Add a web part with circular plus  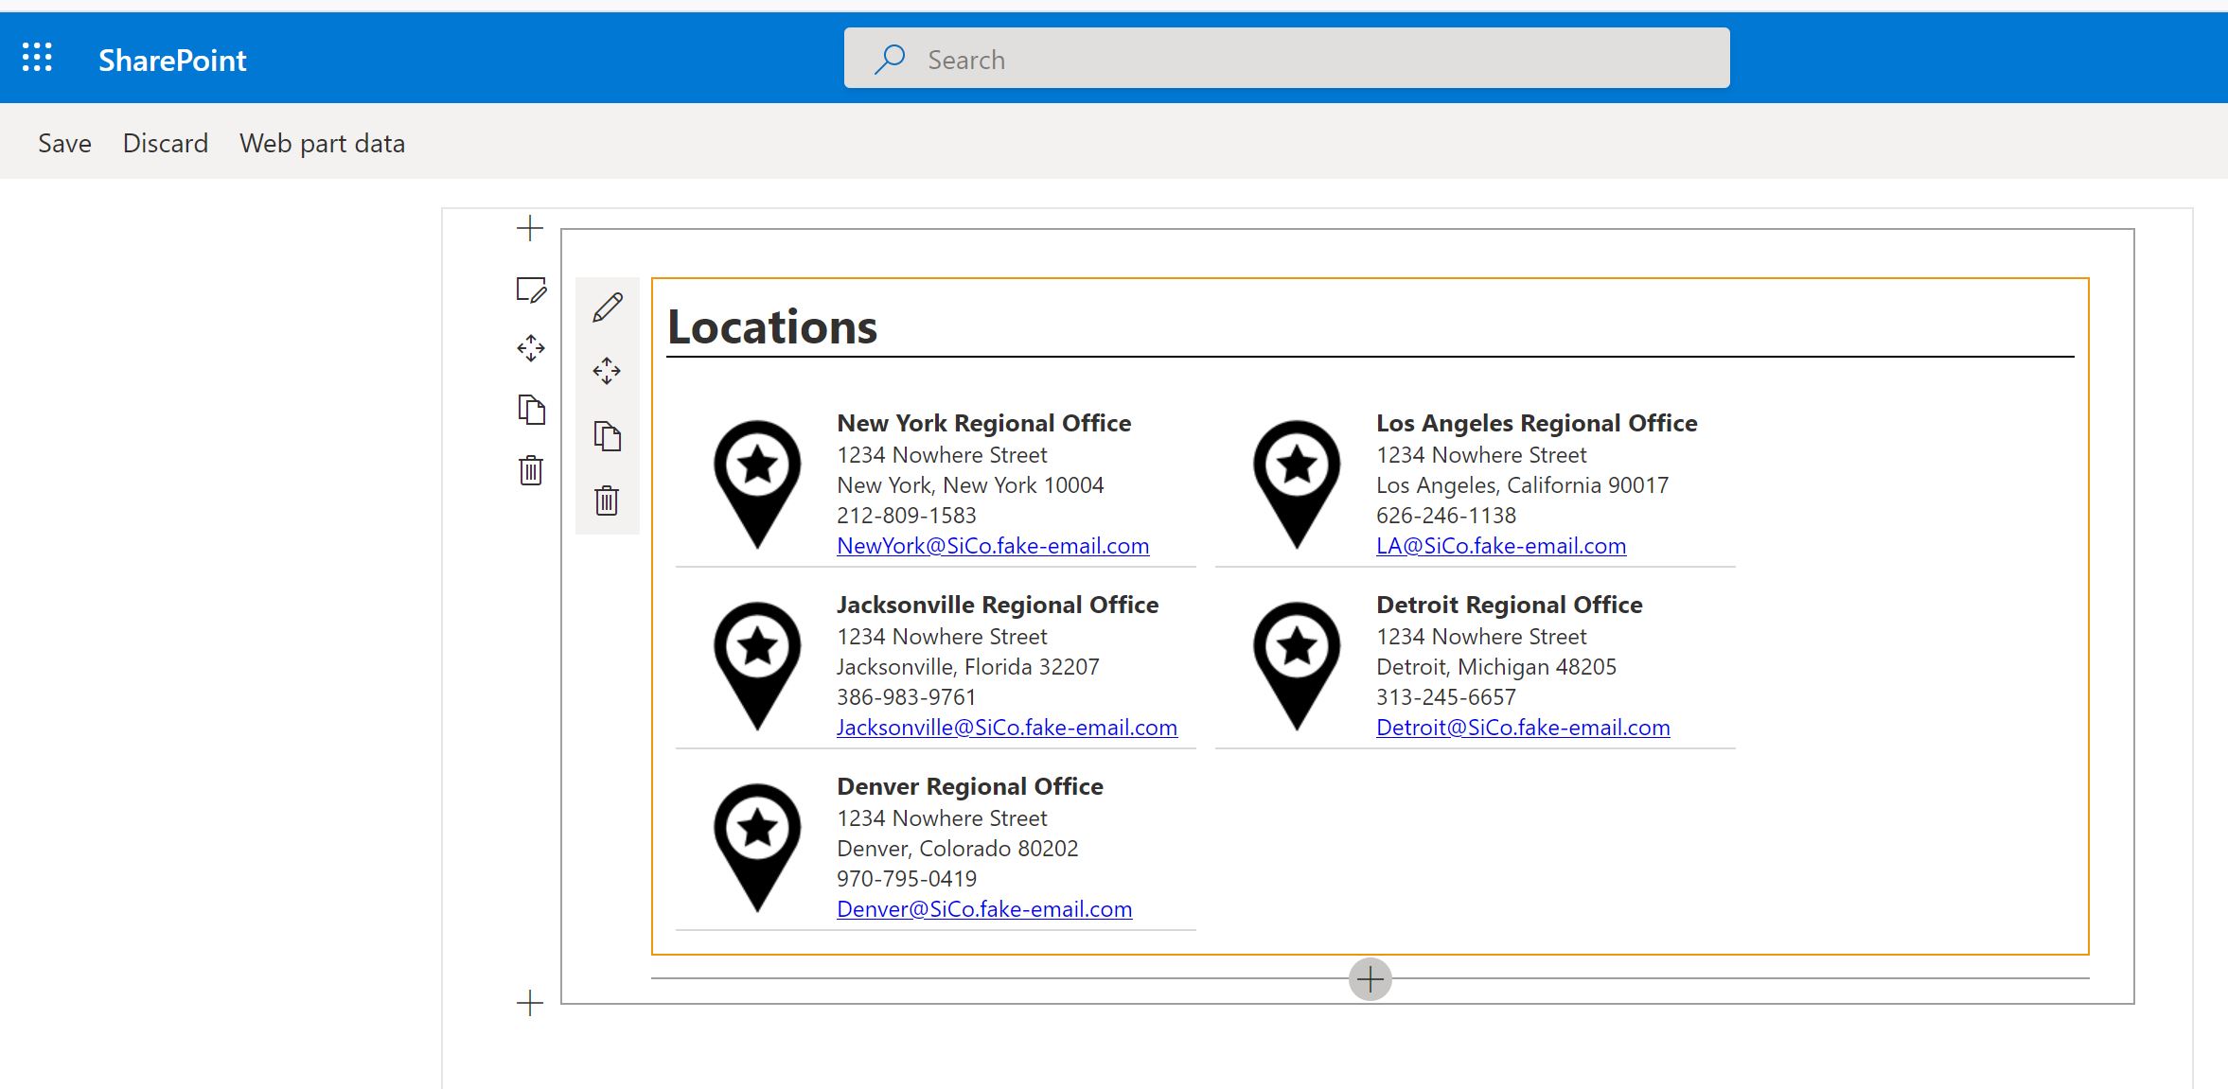click(1370, 979)
